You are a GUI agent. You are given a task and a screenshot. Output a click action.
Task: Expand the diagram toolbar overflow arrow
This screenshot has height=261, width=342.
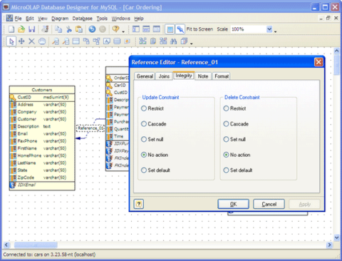click(191, 43)
